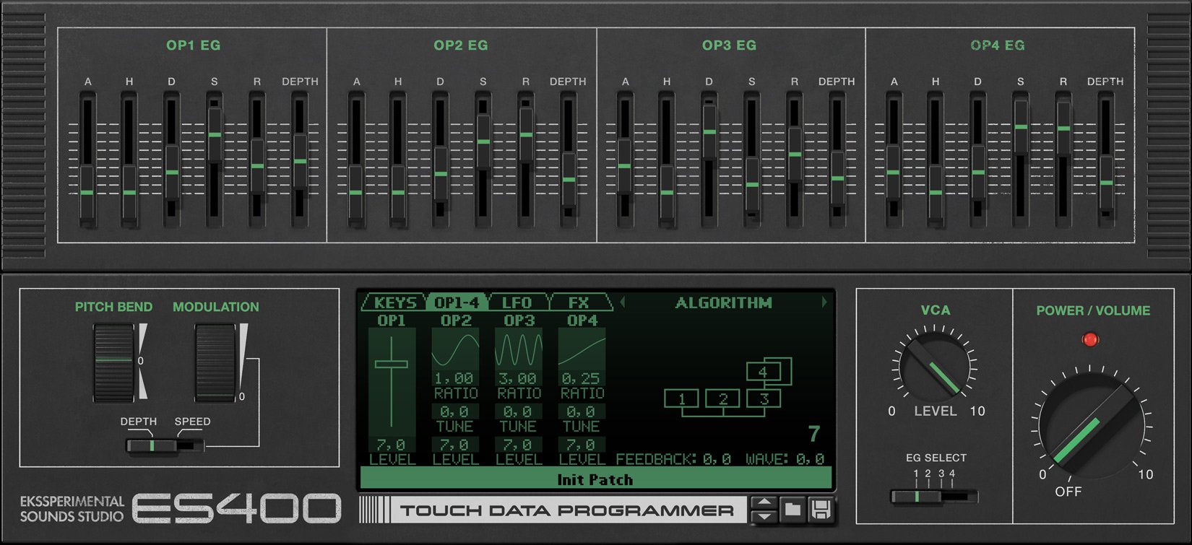Switch to the OP1-4 tab
1192x545 pixels.
(457, 302)
